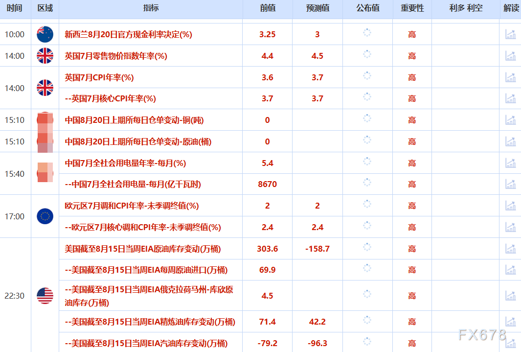Click the 重要性 column header
The width and height of the screenshot is (521, 352).
coord(411,8)
